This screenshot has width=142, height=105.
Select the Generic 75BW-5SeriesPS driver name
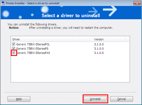(x=32, y=49)
